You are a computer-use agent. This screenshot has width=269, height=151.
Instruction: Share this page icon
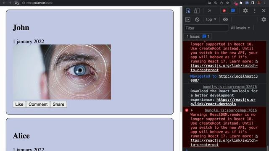click(222, 3)
